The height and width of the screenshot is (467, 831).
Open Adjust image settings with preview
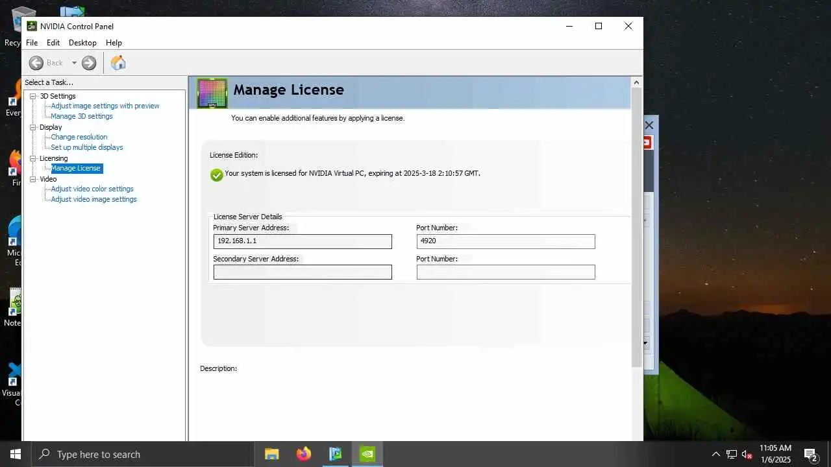105,106
